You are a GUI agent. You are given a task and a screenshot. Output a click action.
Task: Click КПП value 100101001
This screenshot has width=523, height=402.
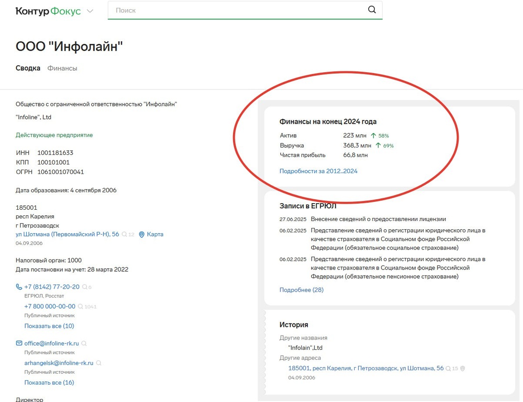pyautogui.click(x=54, y=162)
